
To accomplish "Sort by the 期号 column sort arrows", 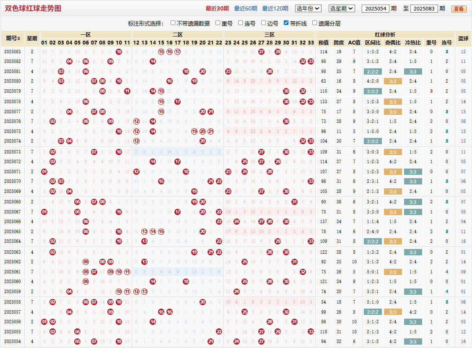I will point(19,39).
